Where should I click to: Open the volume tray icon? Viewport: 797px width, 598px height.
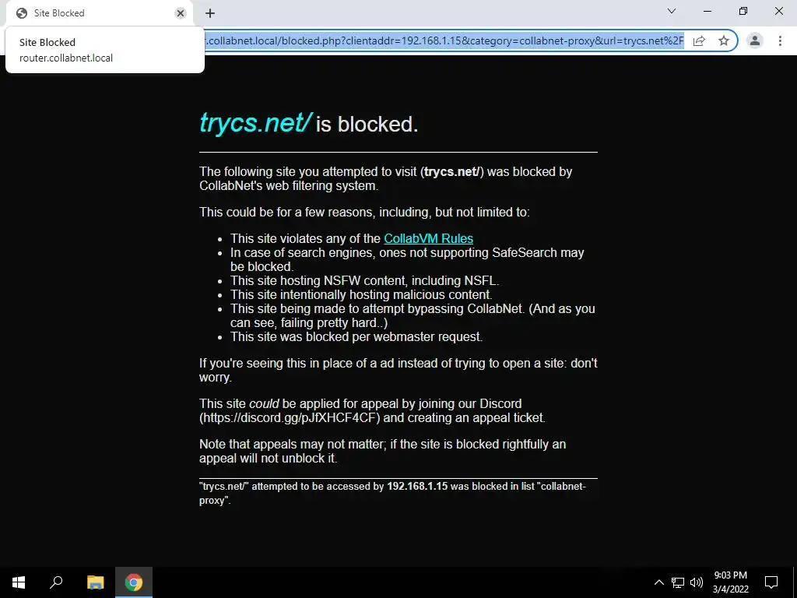pyautogui.click(x=697, y=582)
